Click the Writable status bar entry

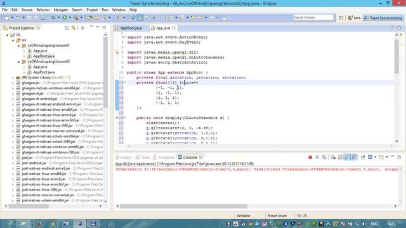[244, 215]
